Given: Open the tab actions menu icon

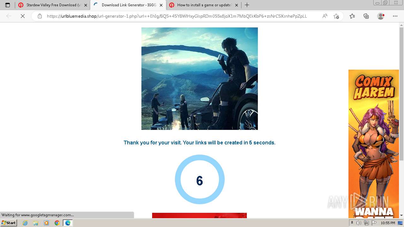Looking at the screenshot, I should click(x=8, y=5).
